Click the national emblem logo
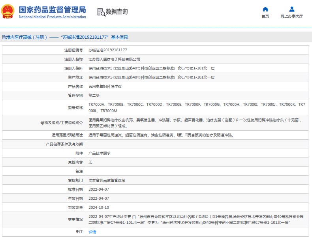 tap(8, 11)
